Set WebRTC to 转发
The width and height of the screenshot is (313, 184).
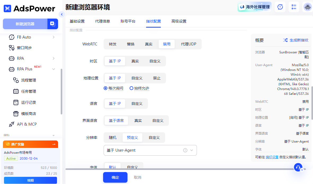tap(113, 44)
